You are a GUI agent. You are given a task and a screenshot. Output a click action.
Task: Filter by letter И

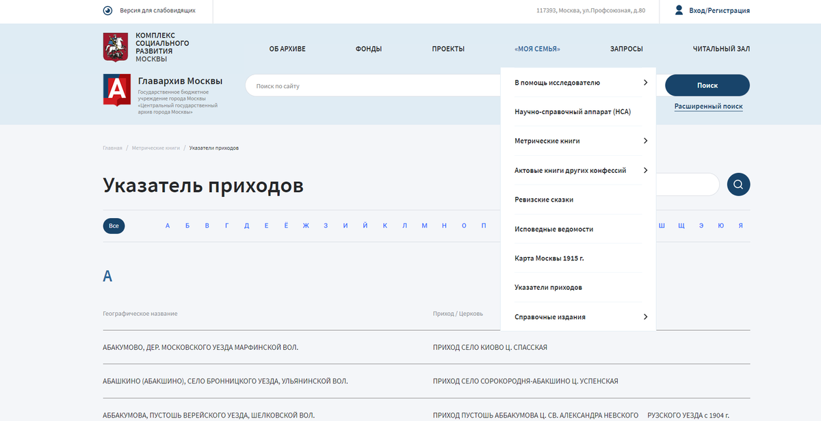point(346,226)
